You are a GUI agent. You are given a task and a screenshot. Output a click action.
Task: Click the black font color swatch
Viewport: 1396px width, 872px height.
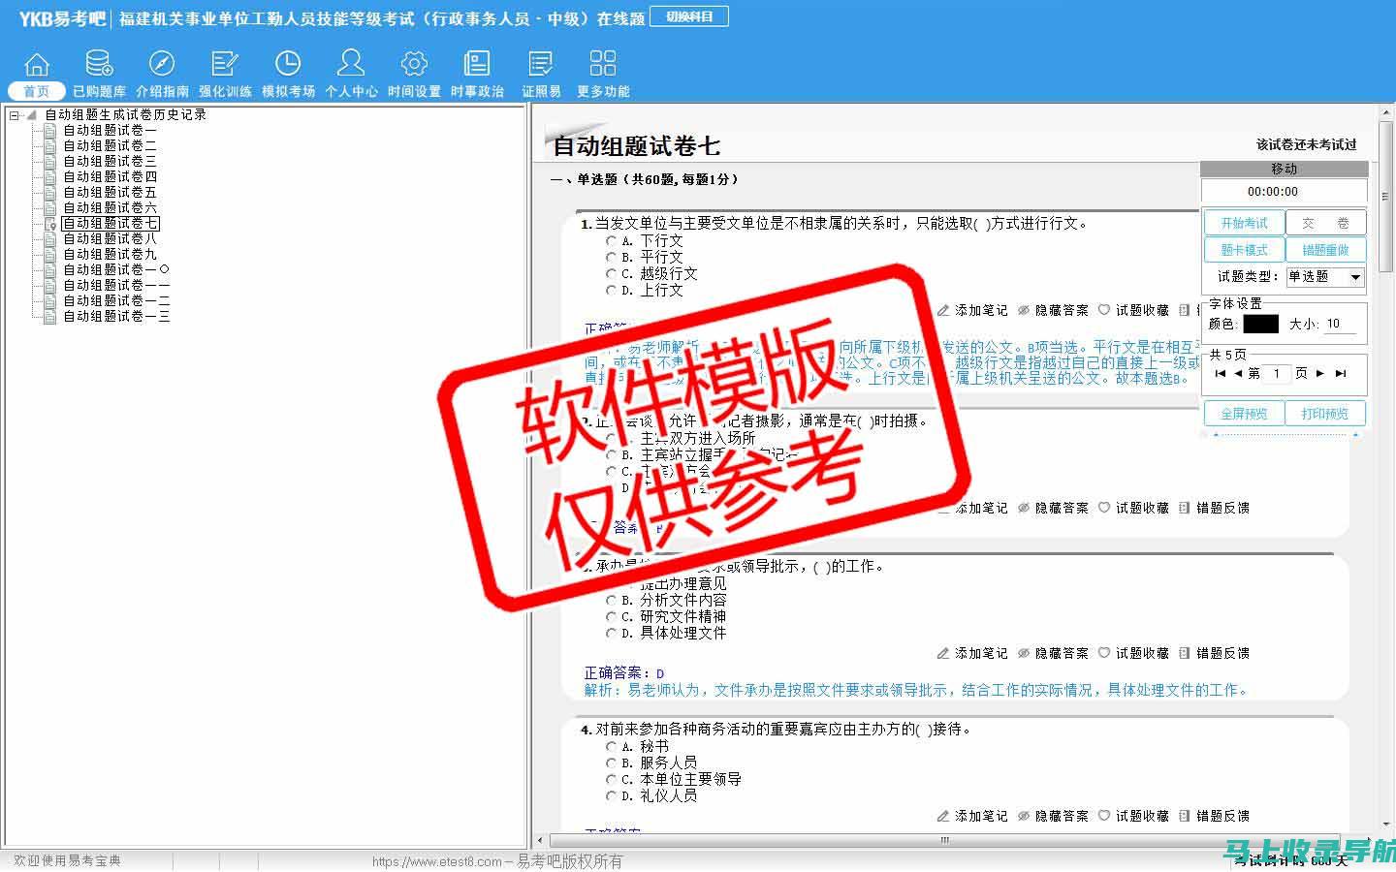[x=1260, y=324]
